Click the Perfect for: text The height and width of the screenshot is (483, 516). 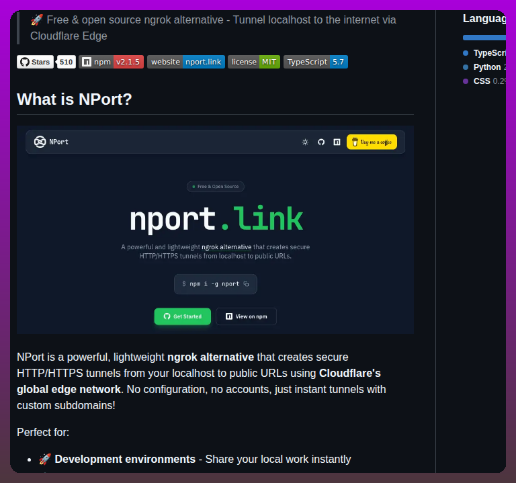pyautogui.click(x=43, y=433)
